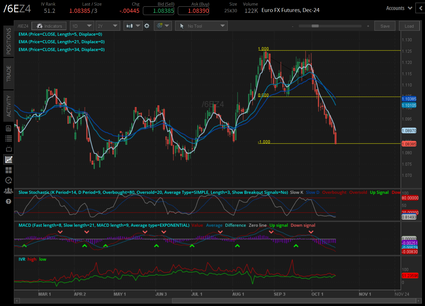Click the TV media icon in sidebar
The height and width of the screenshot is (306, 425).
tap(9, 149)
